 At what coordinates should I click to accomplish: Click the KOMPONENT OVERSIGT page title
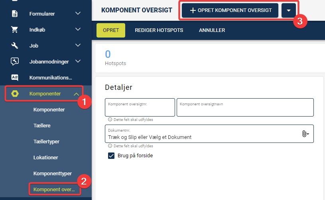pos(137,10)
